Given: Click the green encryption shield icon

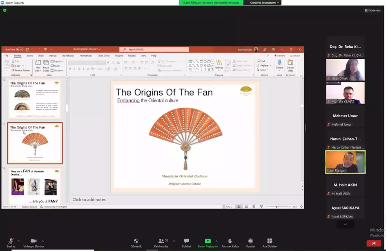Looking at the screenshot, I should pos(4,10).
